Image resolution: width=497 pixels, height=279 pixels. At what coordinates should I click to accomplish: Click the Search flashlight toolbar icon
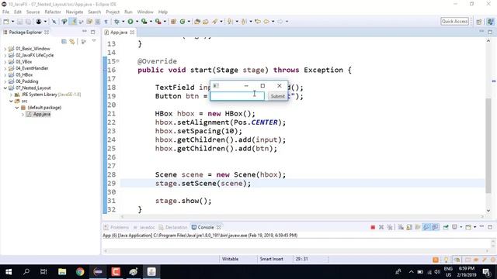click(215, 22)
